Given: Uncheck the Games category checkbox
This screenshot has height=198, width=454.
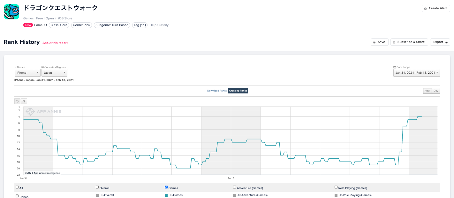Looking at the screenshot, I should pos(166,187).
